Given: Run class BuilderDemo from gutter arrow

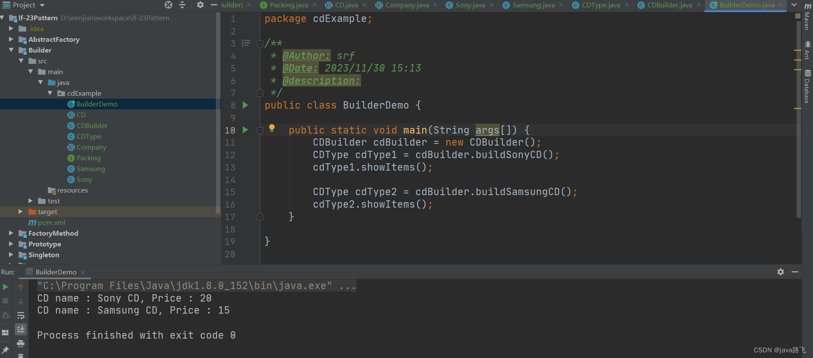Looking at the screenshot, I should coord(245,105).
